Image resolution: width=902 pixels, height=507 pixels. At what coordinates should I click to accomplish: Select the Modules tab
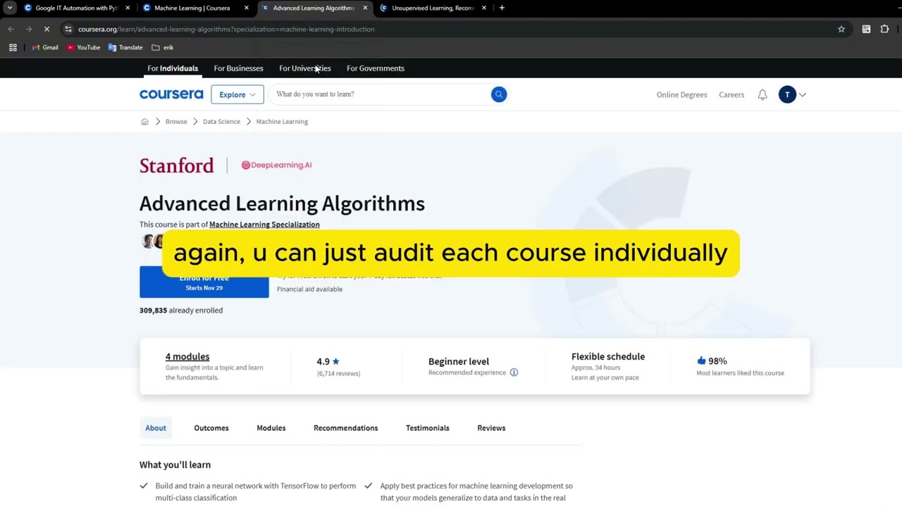click(x=271, y=428)
